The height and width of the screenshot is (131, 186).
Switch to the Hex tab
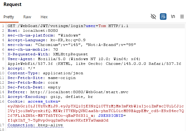pyautogui.click(x=44, y=17)
